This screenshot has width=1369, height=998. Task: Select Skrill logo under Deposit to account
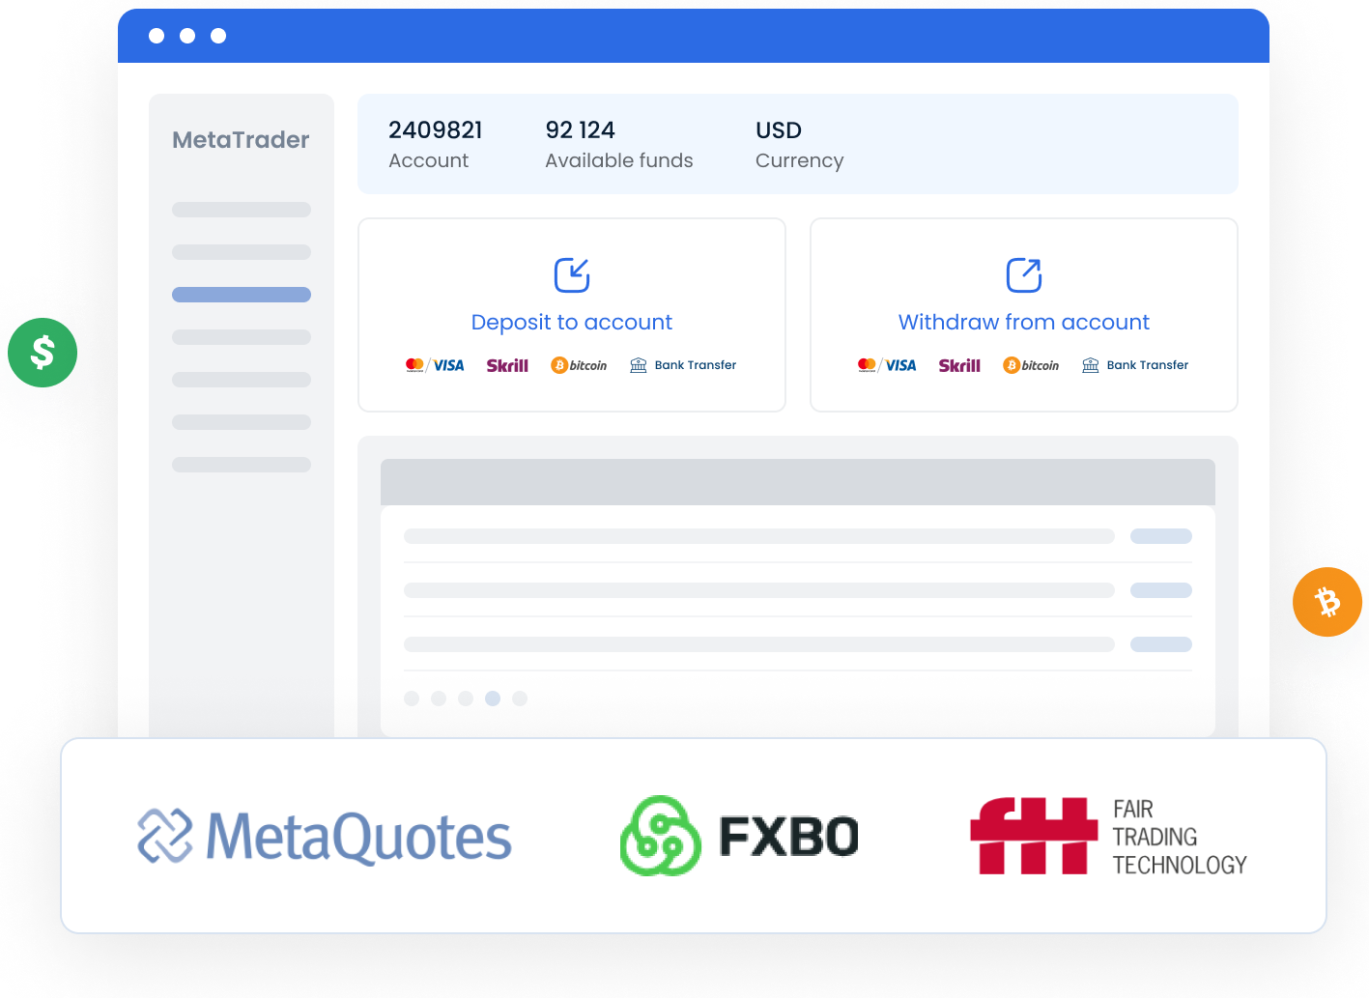pyautogui.click(x=507, y=365)
